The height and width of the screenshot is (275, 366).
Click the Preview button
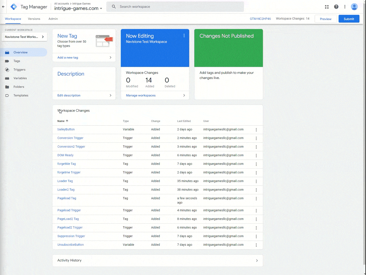click(326, 19)
